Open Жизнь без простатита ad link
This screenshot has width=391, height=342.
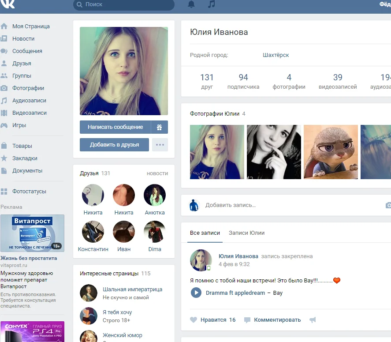[x=29, y=258]
